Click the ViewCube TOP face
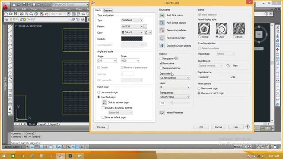Screen dimensions: 283x159 (259, 34)
